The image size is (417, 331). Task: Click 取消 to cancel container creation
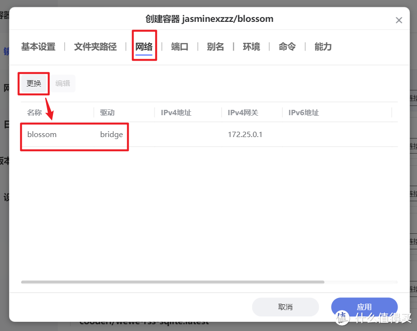point(285,307)
